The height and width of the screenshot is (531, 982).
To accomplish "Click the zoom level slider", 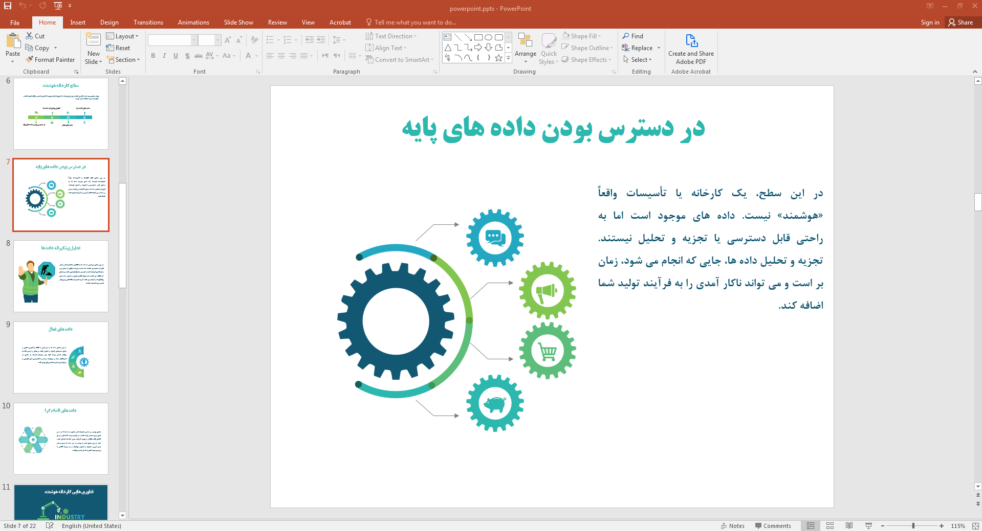I will 913,525.
